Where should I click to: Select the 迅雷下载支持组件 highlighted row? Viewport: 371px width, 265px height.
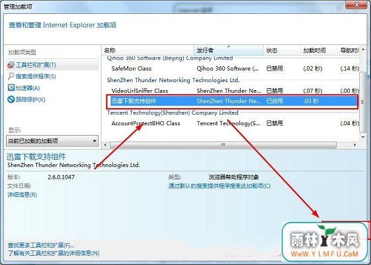click(x=233, y=101)
